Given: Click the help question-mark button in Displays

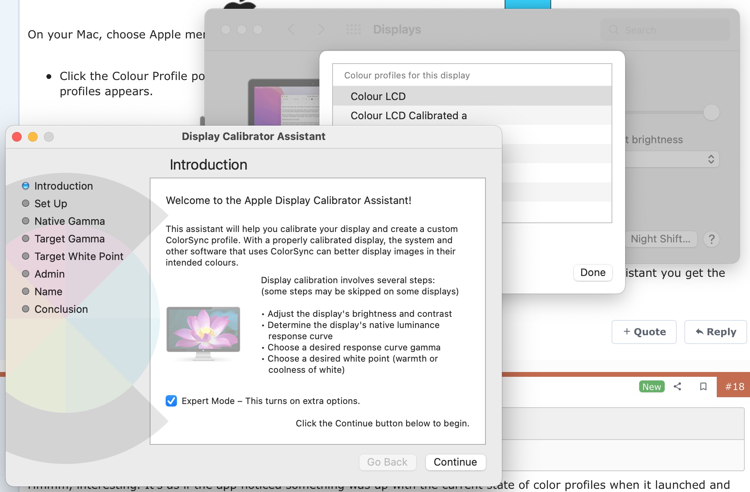Looking at the screenshot, I should (x=712, y=239).
